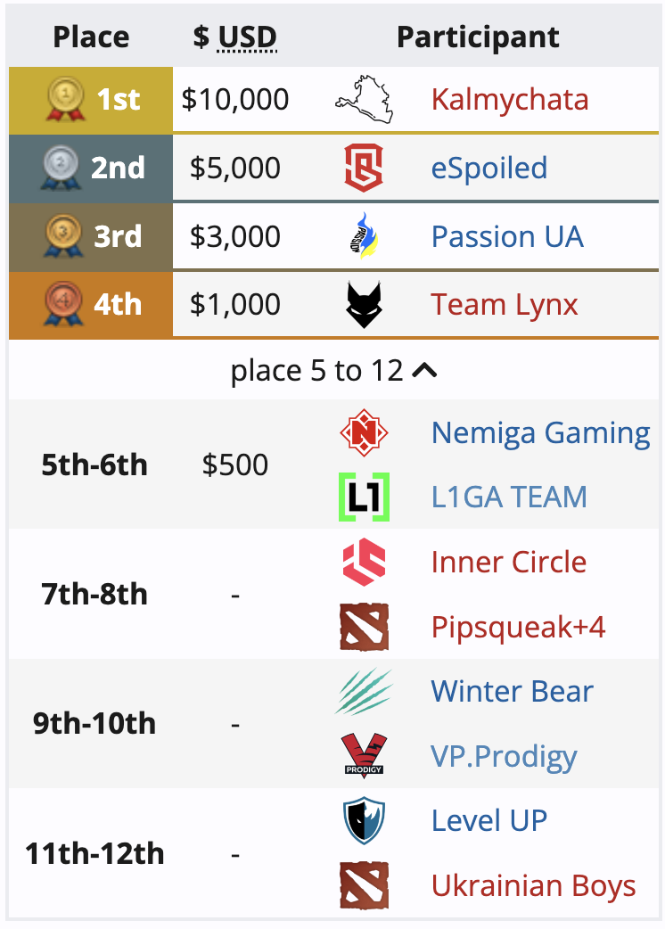Image resolution: width=665 pixels, height=929 pixels.
Task: Open the Passion UA team page
Action: pyautogui.click(x=507, y=237)
